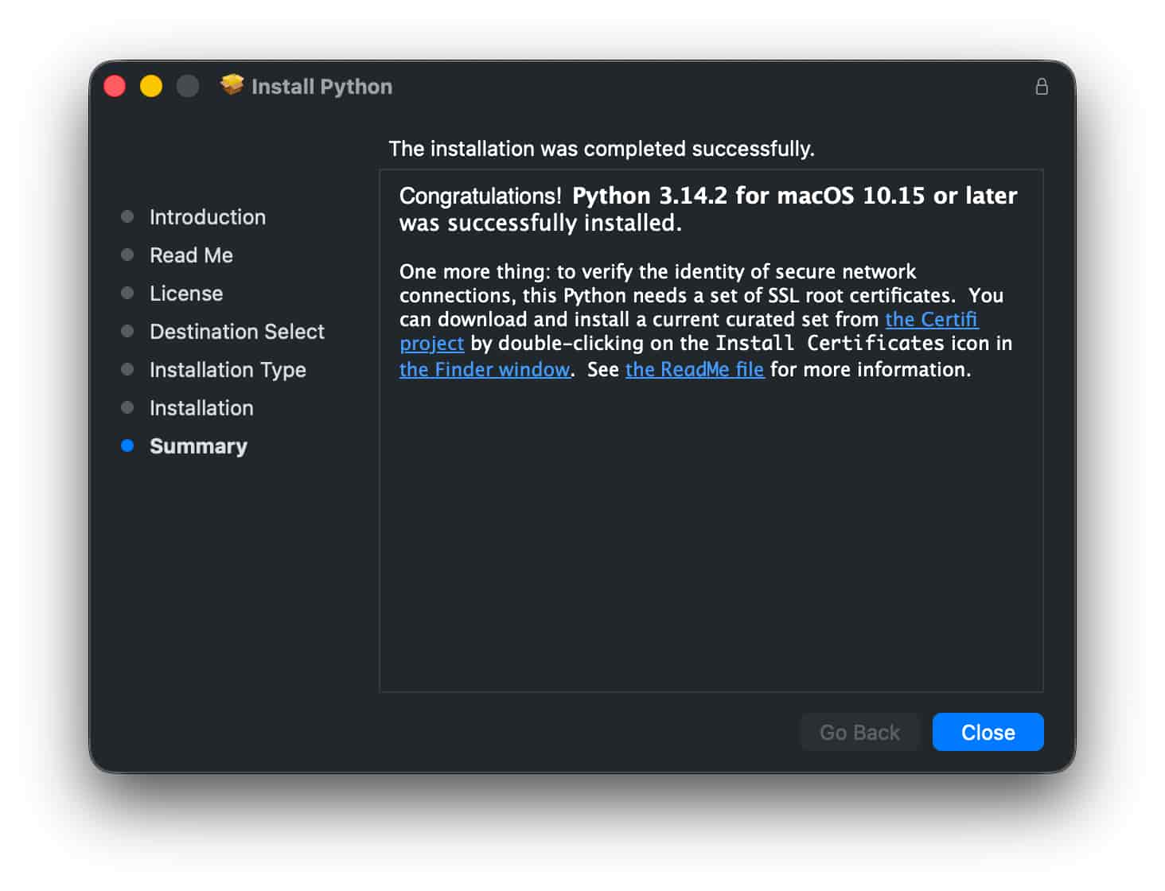Image resolution: width=1165 pixels, height=891 pixels.
Task: Close the installer with the red window button
Action: coord(115,86)
